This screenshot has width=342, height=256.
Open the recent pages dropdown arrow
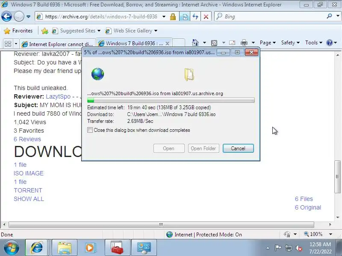tap(28, 17)
